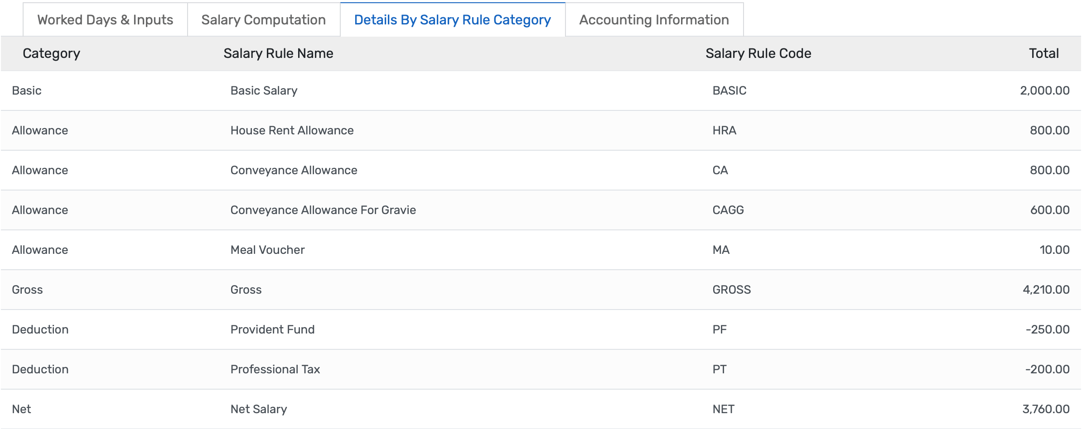Switch to the Worked Days & Inputs tab

[105, 19]
